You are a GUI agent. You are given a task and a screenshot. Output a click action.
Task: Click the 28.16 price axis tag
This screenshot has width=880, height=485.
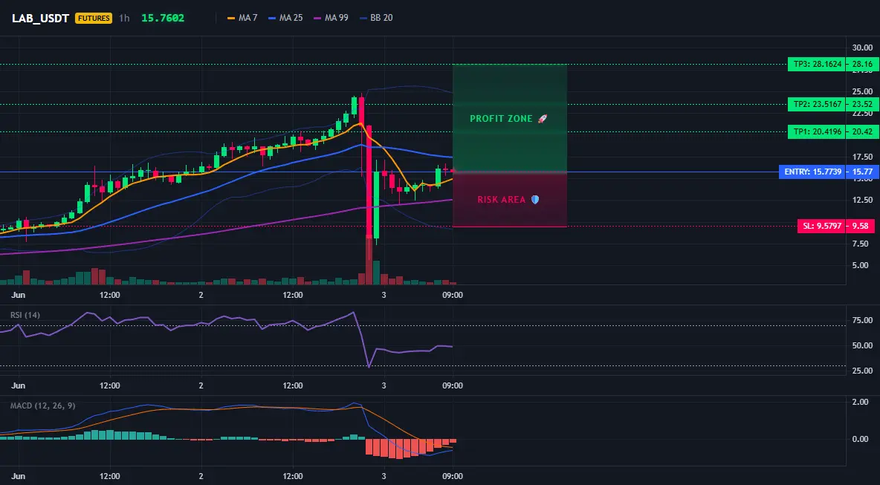pos(862,65)
